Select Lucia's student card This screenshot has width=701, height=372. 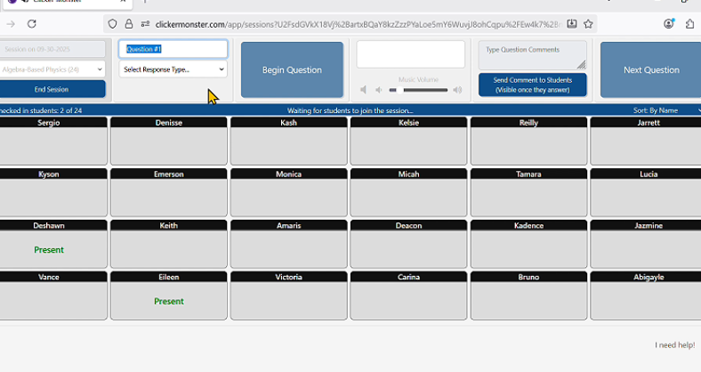pos(646,192)
